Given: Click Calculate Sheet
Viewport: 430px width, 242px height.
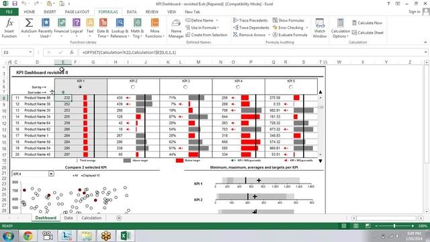Looking at the screenshot, I should click(368, 33).
